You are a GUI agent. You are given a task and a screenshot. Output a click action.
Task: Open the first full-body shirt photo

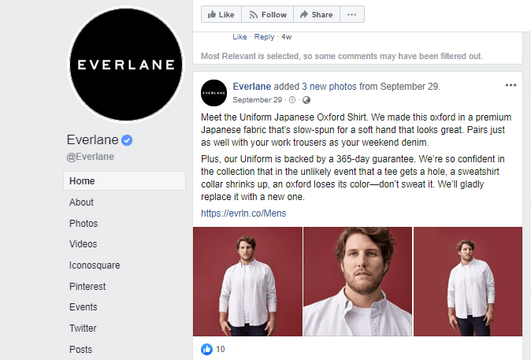pyautogui.click(x=247, y=281)
